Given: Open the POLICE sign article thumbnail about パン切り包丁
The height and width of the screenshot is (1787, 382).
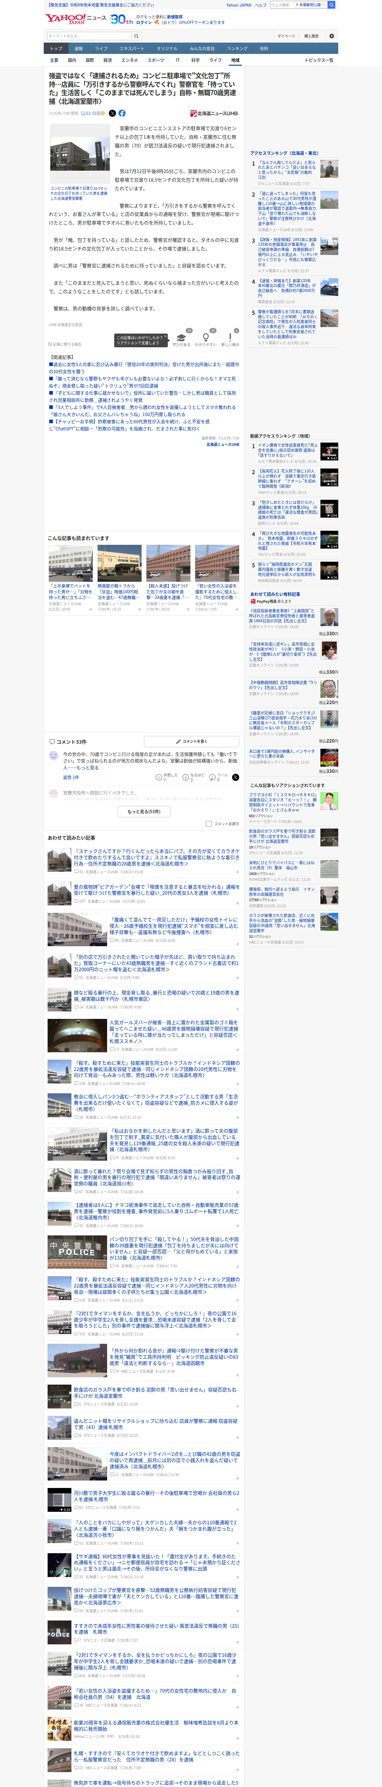Looking at the screenshot, I should (77, 1251).
